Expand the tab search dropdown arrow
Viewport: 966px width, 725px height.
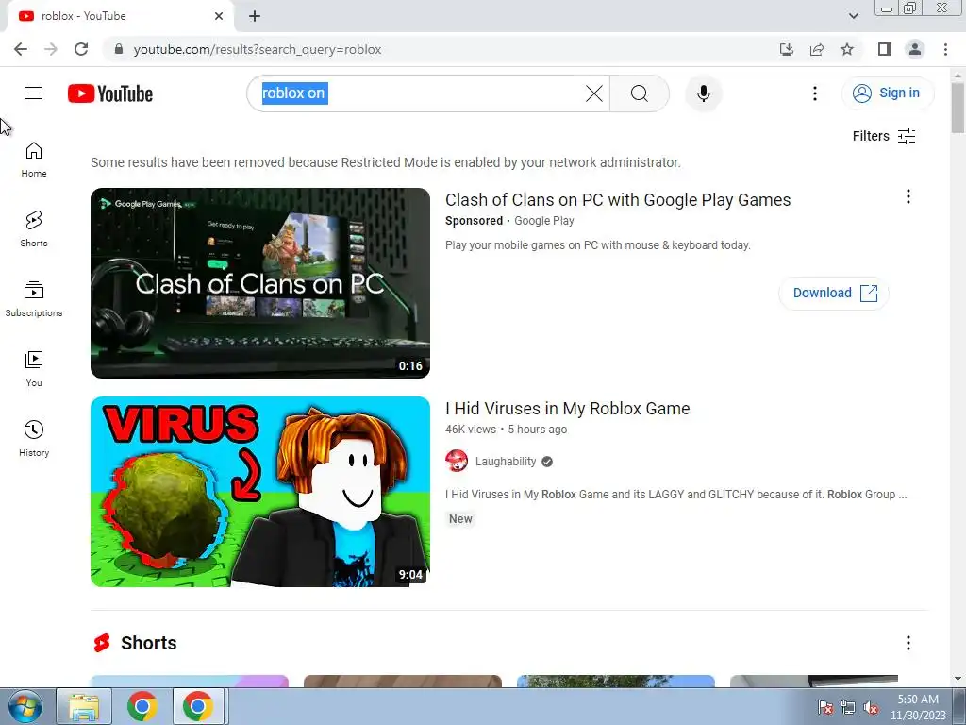(853, 16)
